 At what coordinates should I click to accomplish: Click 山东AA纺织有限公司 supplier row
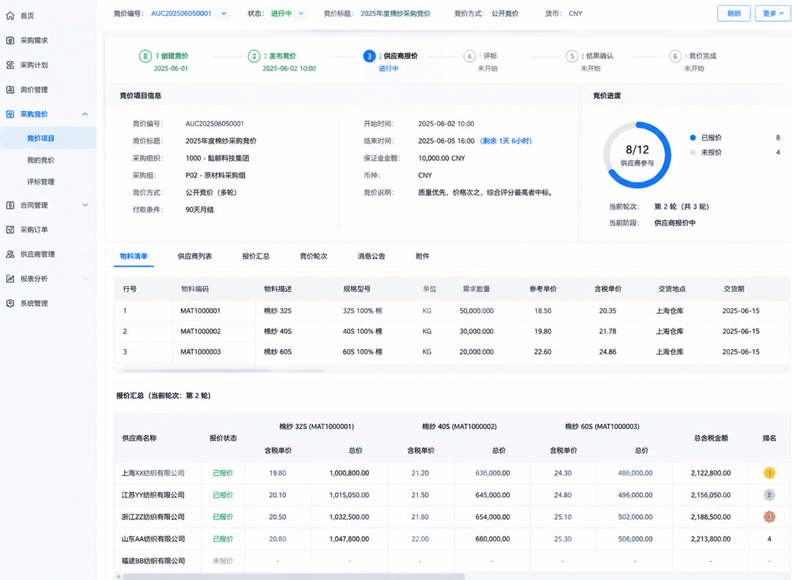pos(452,539)
